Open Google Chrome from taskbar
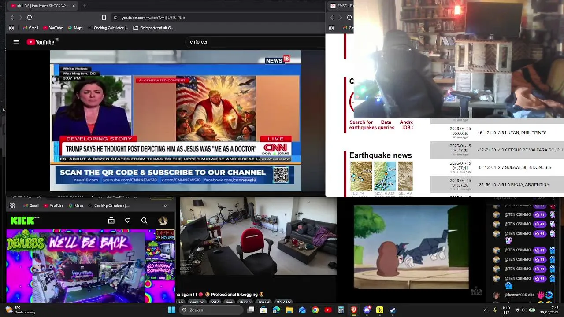Screen dimensions: 564x317 click(x=315, y=310)
